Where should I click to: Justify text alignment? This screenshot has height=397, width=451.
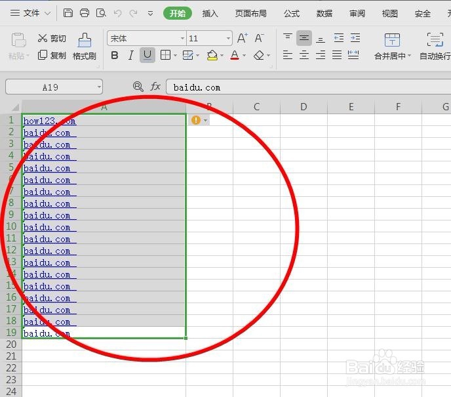tap(337, 54)
